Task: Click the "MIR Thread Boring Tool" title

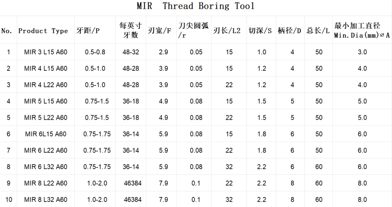Action: click(196, 7)
